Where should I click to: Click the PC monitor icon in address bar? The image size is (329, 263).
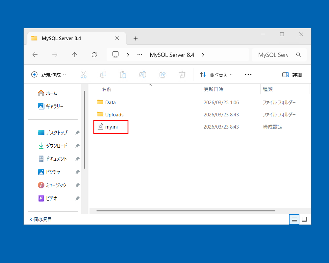click(115, 55)
